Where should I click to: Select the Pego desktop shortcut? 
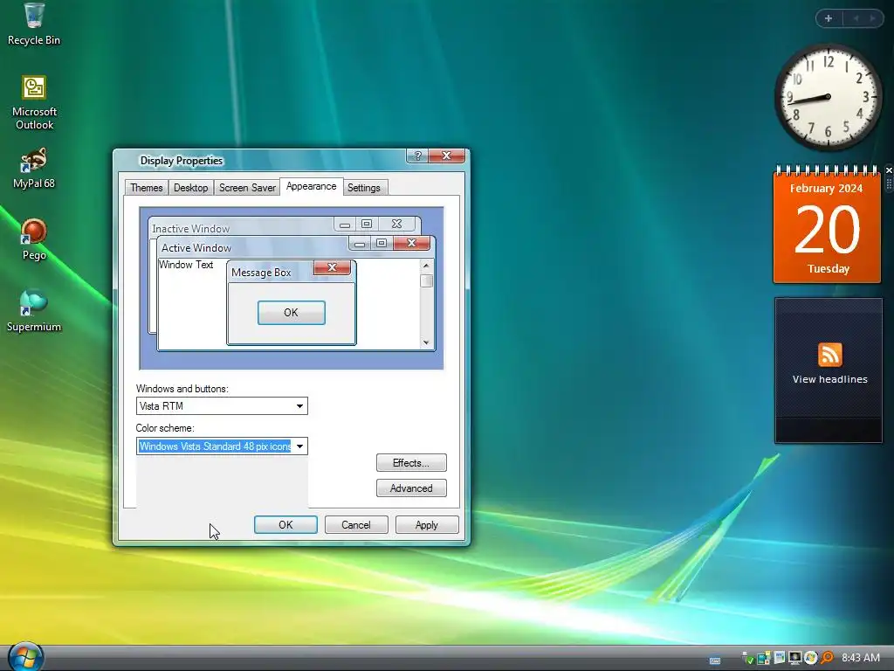click(x=34, y=239)
